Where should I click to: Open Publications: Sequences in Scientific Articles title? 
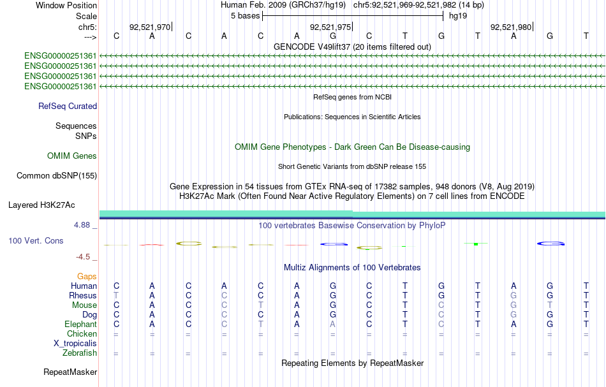tap(352, 117)
